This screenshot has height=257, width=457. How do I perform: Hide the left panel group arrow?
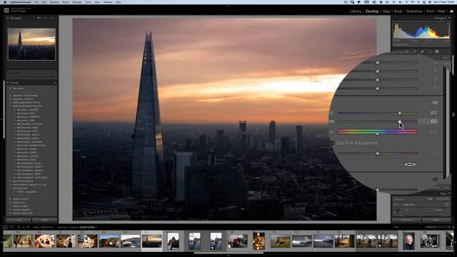tap(1, 119)
